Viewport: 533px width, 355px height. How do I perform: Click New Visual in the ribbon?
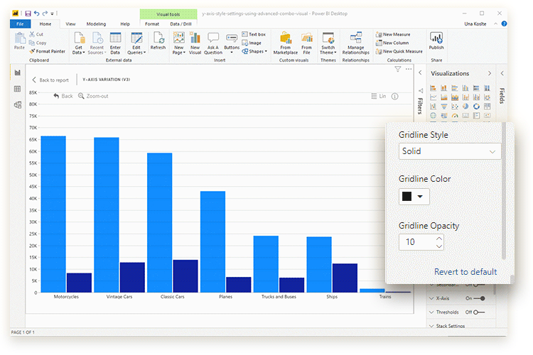(195, 43)
